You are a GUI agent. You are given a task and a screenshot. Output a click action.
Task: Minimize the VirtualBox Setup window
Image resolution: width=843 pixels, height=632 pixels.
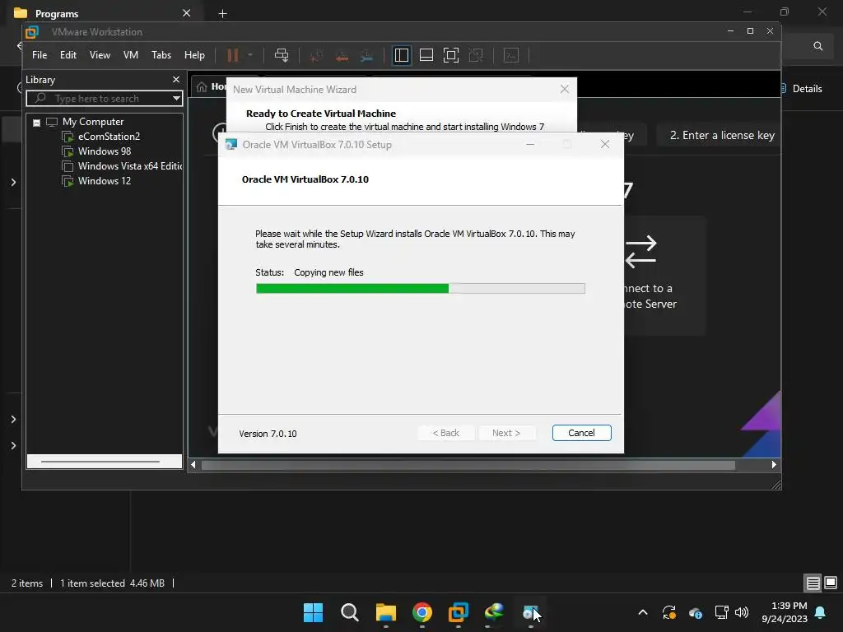(530, 144)
